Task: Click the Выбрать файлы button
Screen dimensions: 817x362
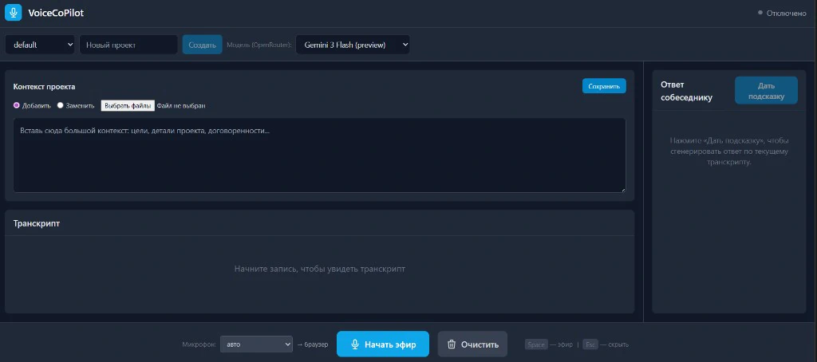Action: coord(128,106)
